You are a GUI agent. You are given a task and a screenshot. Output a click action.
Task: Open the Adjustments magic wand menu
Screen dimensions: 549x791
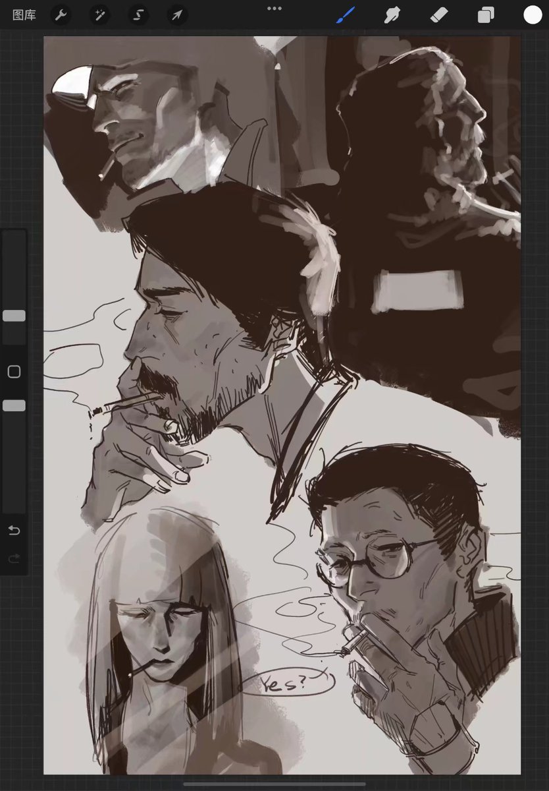coord(100,15)
